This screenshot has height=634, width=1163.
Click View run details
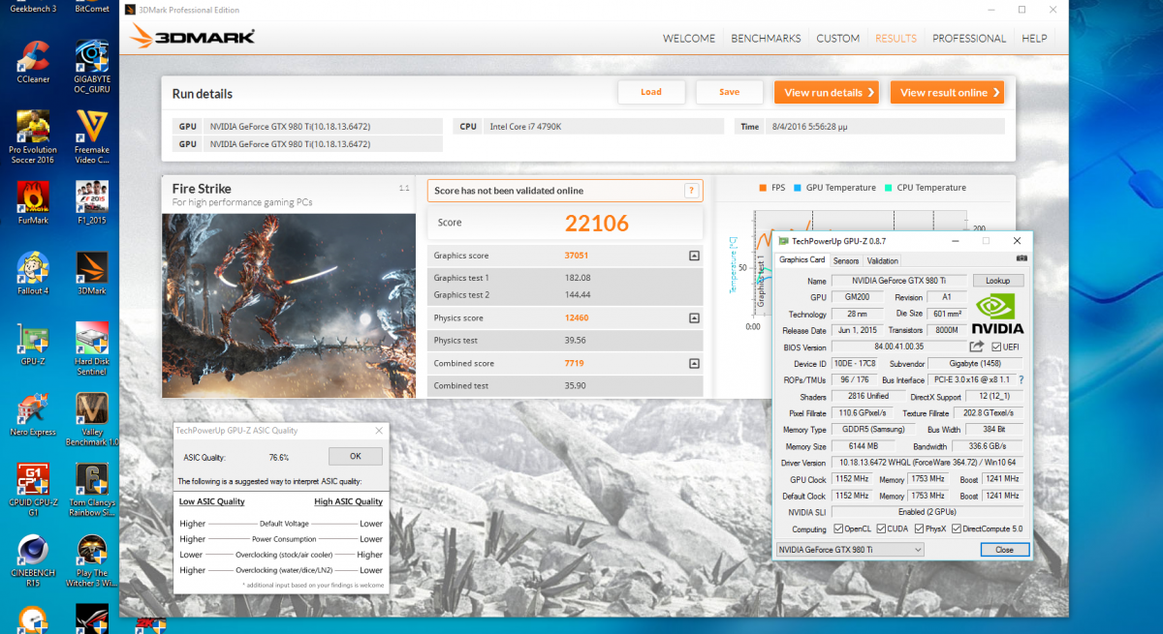827,93
